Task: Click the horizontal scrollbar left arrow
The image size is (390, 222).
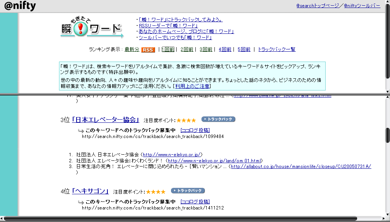Action: [2, 219]
